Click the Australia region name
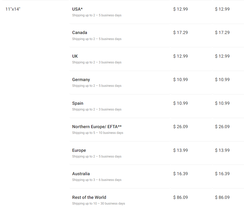 [x=81, y=174]
